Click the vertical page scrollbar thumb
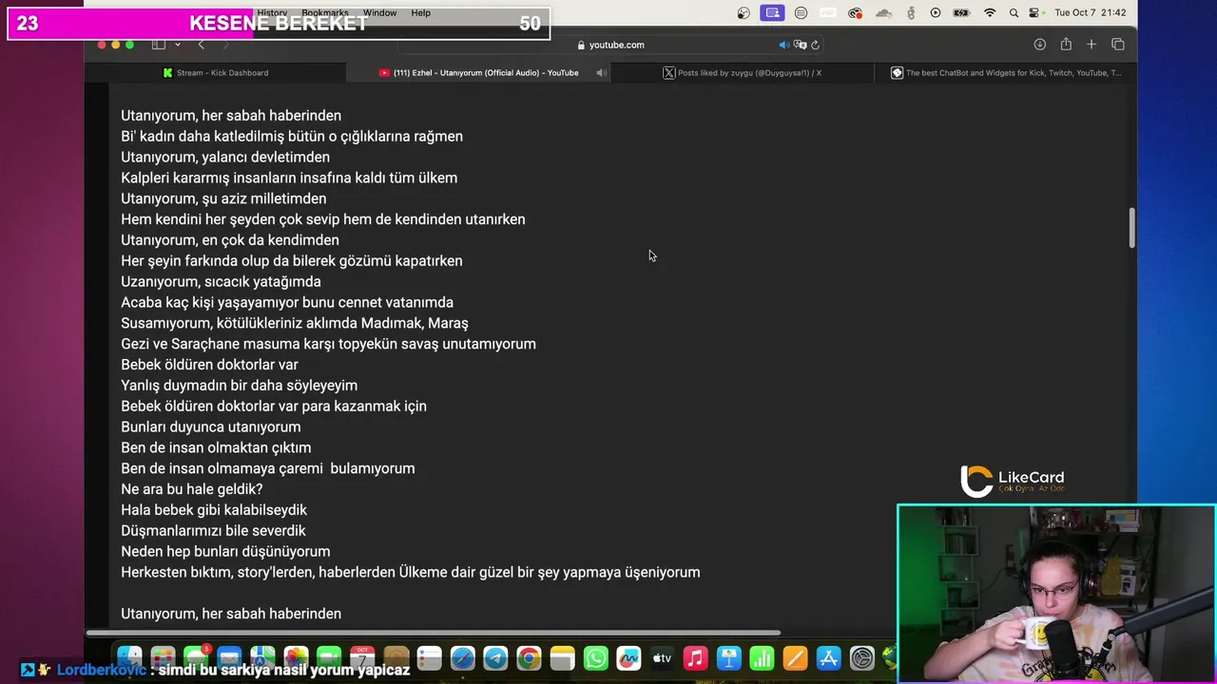Image resolution: width=1217 pixels, height=684 pixels. click(x=1131, y=228)
